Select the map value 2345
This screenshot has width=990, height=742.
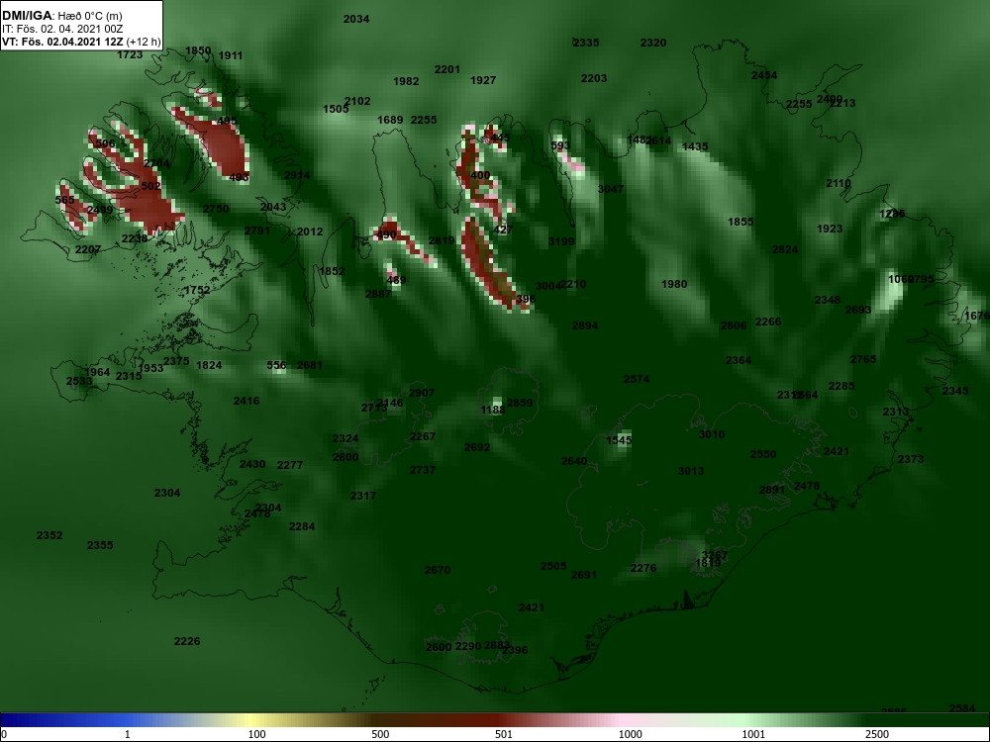[x=955, y=391]
